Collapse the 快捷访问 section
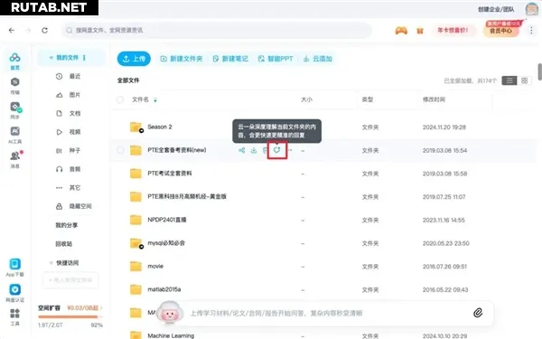 click(51, 263)
